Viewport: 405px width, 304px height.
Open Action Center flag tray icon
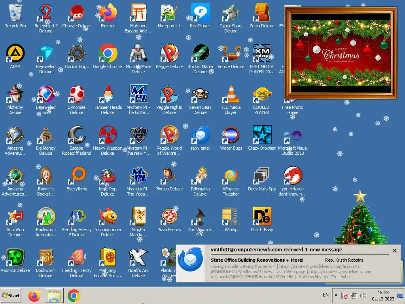tap(344, 296)
